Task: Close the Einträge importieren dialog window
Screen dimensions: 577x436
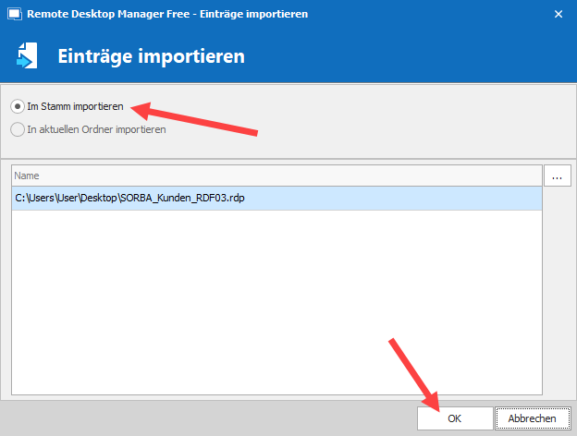Action: 558,15
